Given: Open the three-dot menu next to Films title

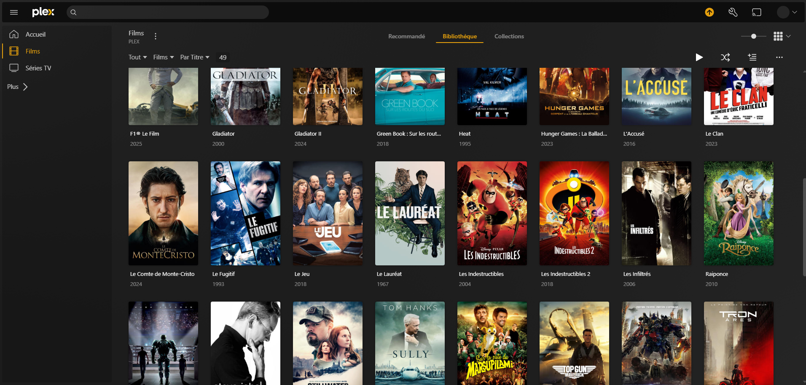Looking at the screenshot, I should point(156,36).
